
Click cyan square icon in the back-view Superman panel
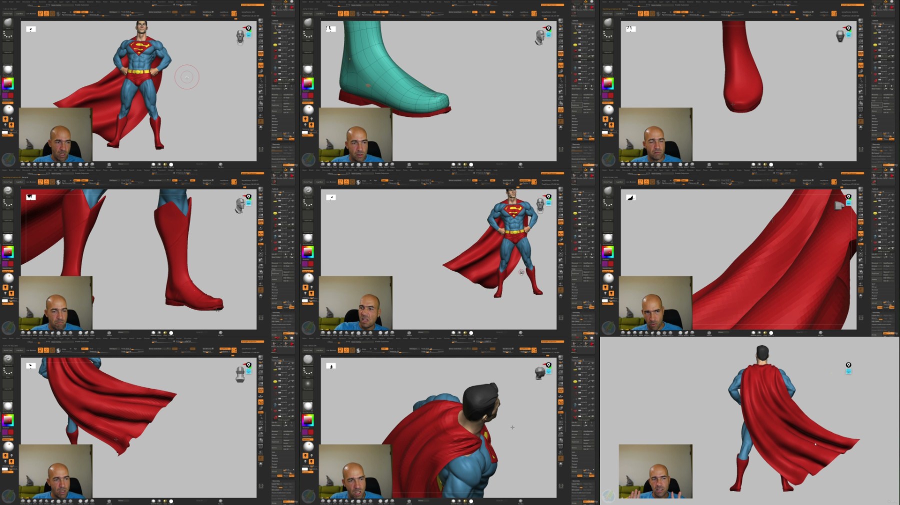(x=848, y=372)
